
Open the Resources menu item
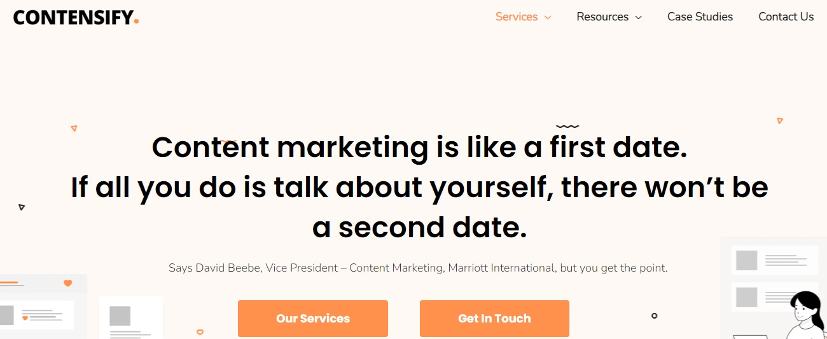coord(602,17)
